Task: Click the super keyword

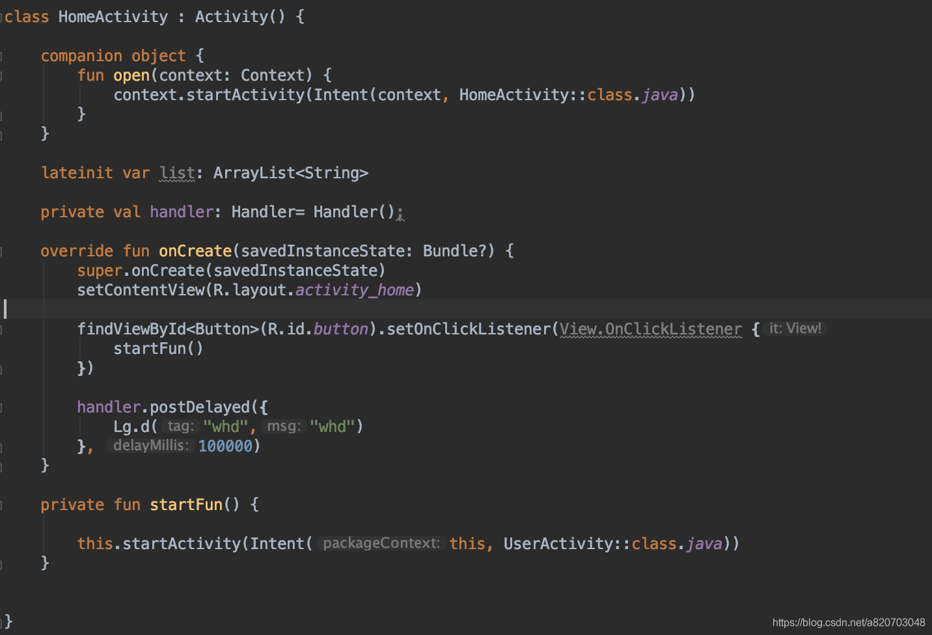Action: (100, 271)
